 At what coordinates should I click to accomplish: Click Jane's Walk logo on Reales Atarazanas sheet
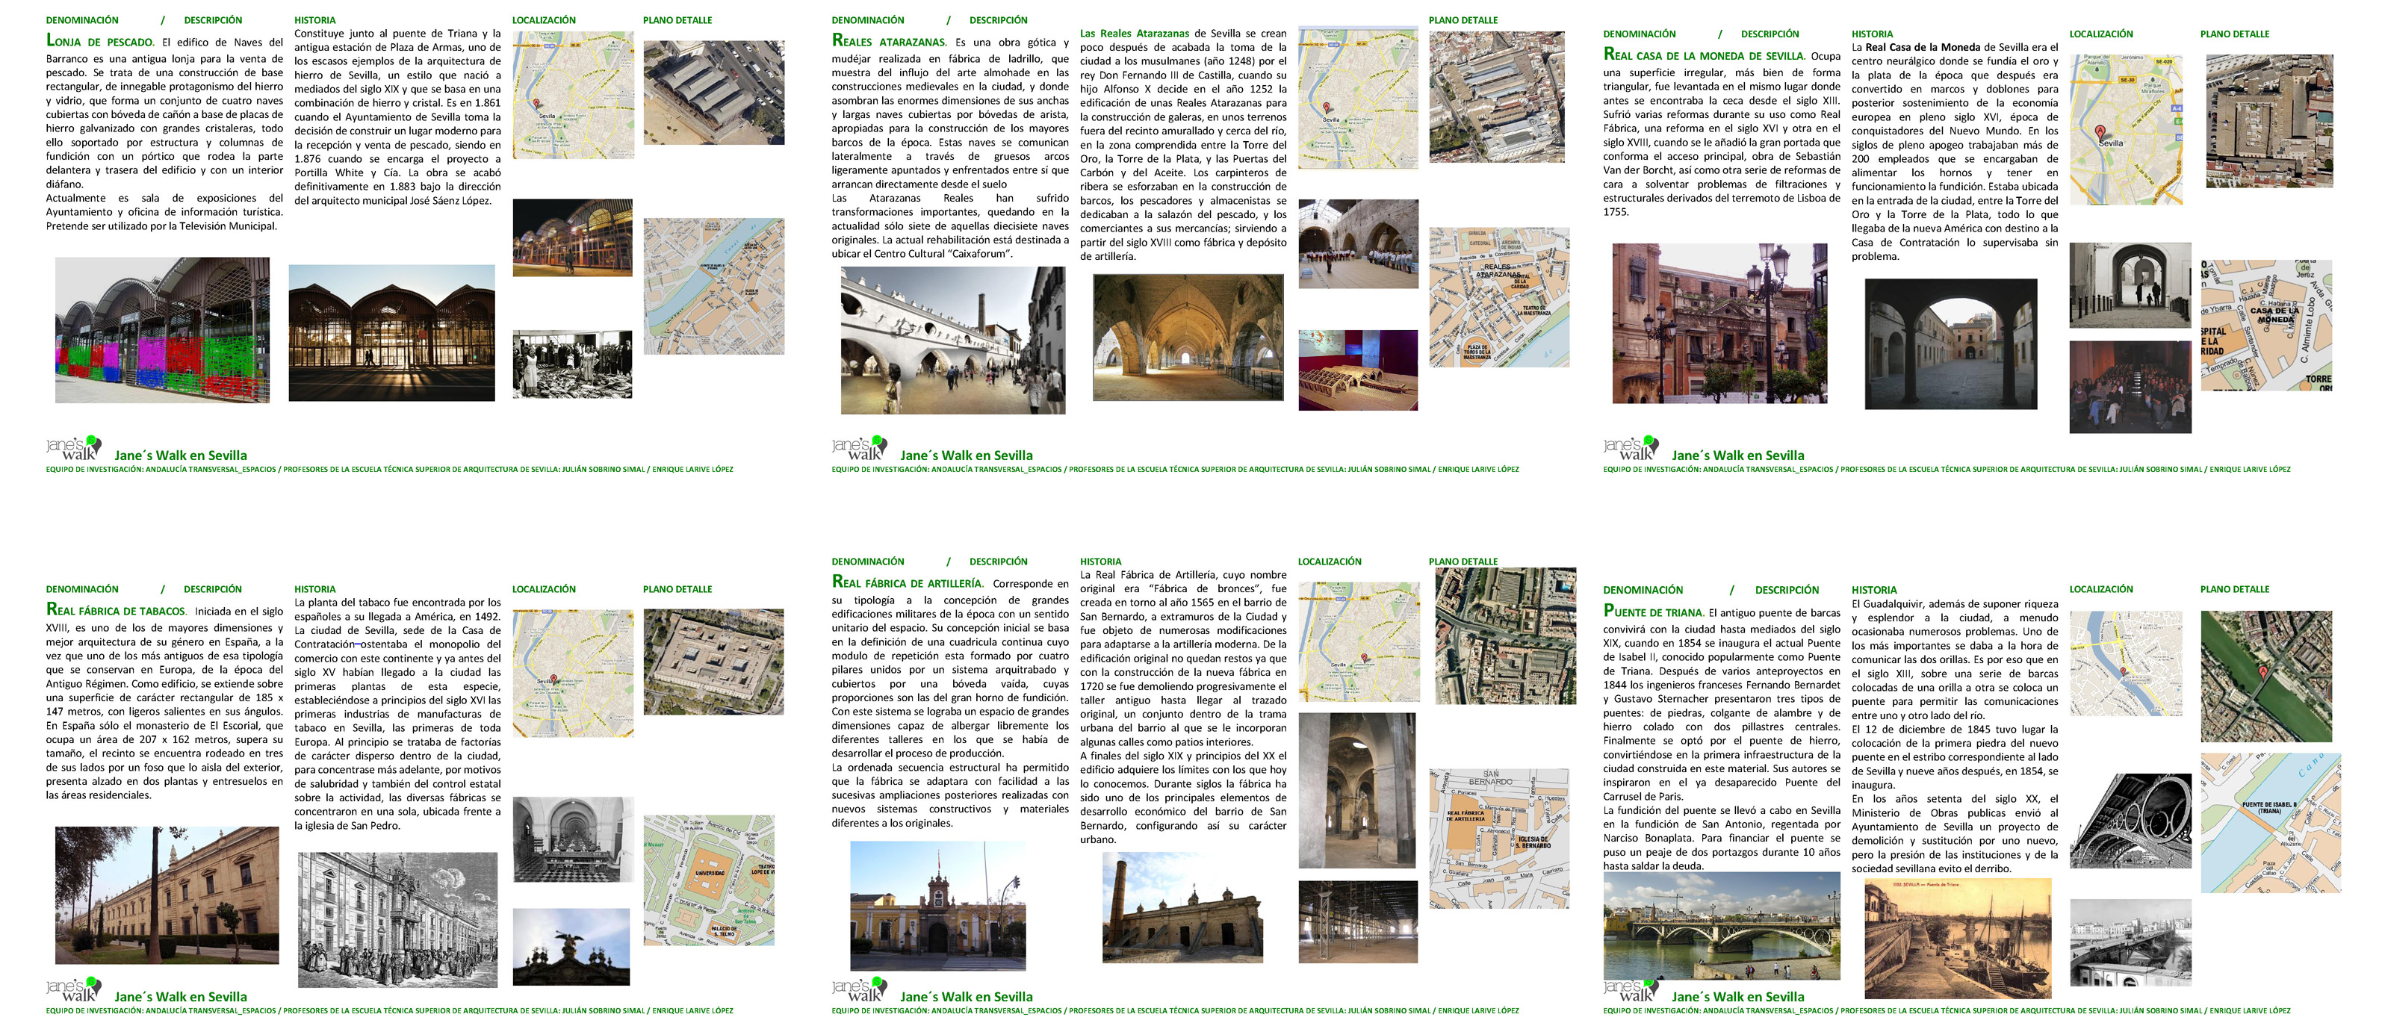pos(859,448)
